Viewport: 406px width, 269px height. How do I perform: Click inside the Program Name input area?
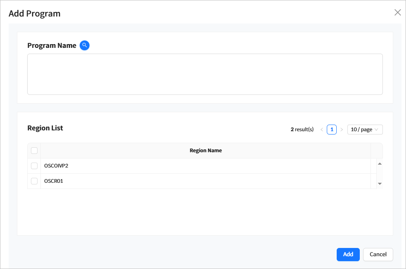point(205,74)
